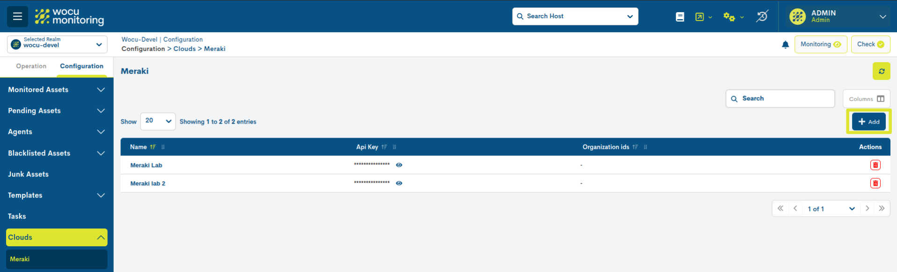Sort by Name column icon
Screen dimensions: 897x272
[153, 147]
